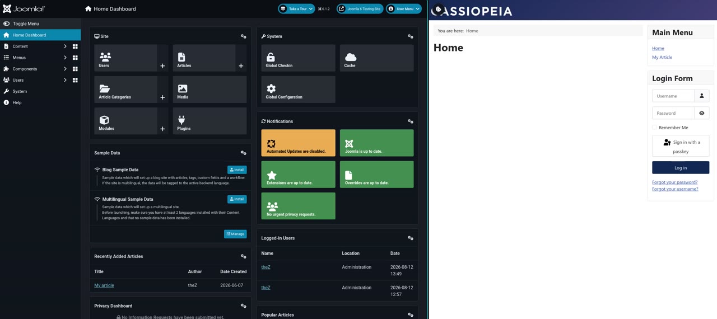Click No urgent privacy requests notification

click(x=298, y=206)
